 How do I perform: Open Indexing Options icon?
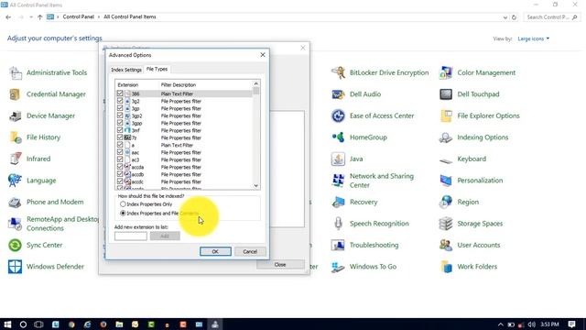[x=446, y=137]
